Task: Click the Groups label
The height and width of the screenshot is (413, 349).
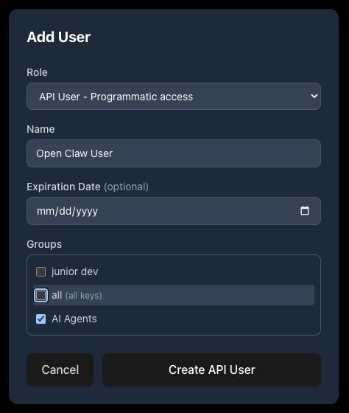Action: 44,244
